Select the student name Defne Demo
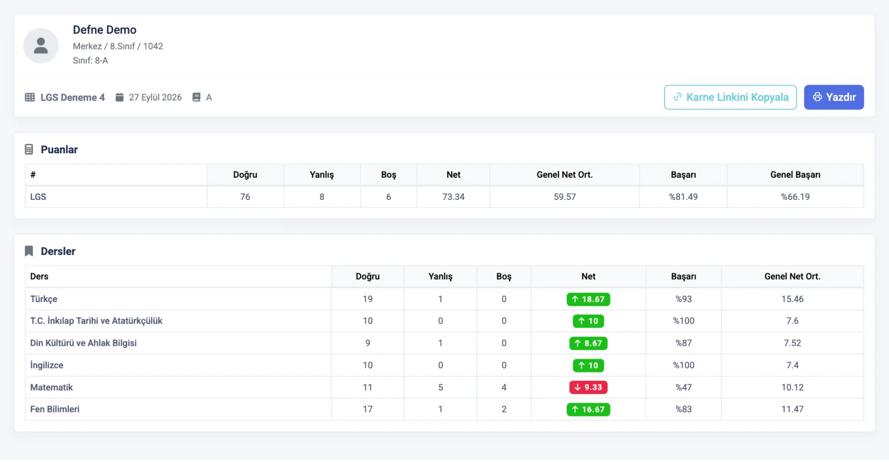 [x=104, y=30]
